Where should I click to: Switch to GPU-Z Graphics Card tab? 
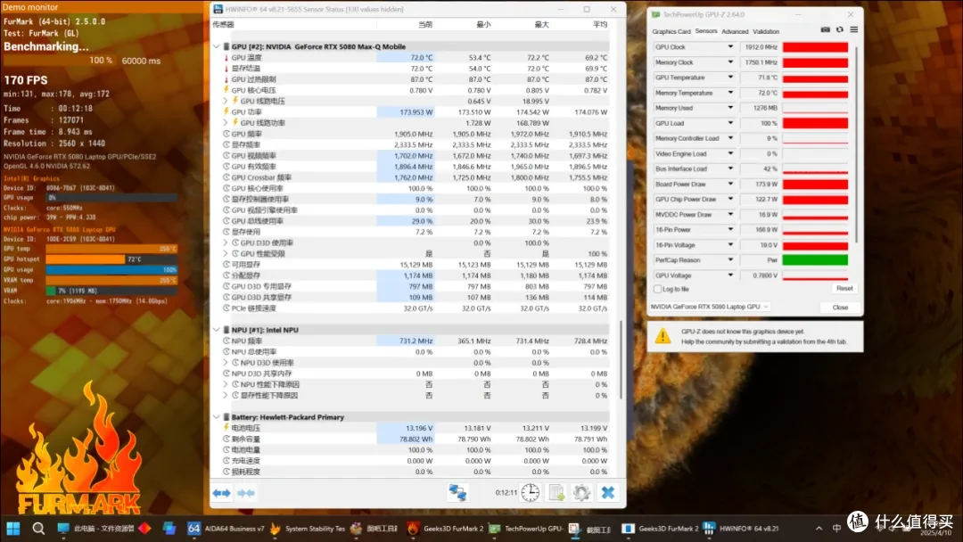click(x=671, y=31)
